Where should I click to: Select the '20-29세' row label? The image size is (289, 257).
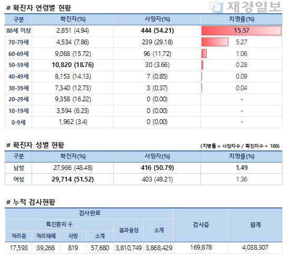18,99
